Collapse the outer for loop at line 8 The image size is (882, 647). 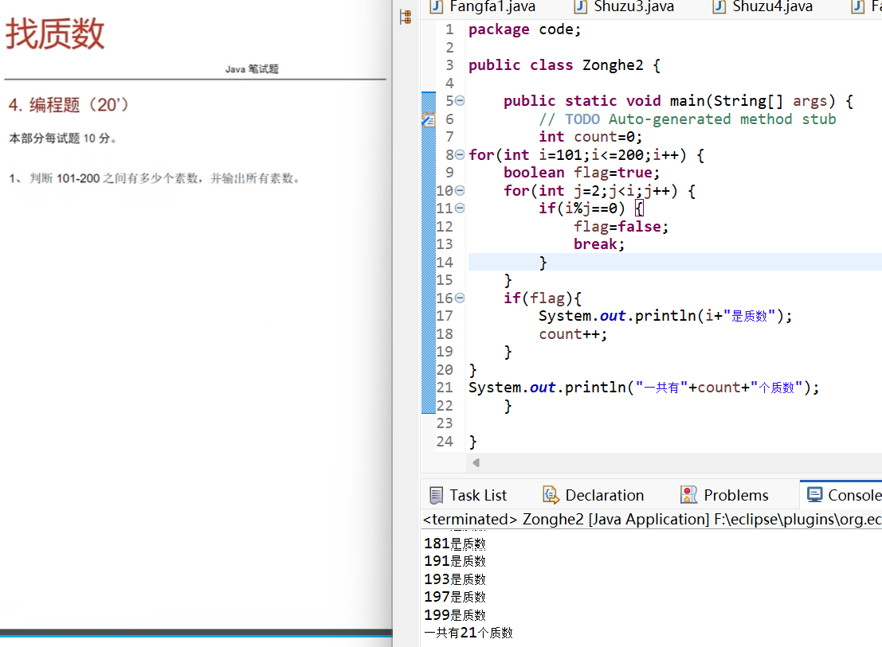coord(460,154)
